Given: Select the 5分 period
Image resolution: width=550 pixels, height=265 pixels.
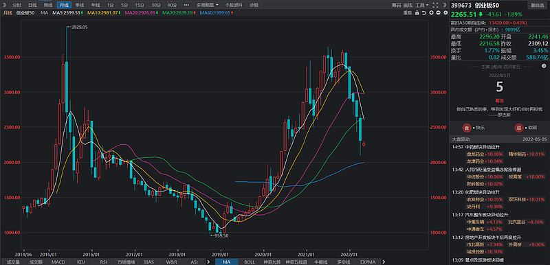Looking at the screenshot, I should click(124, 5).
